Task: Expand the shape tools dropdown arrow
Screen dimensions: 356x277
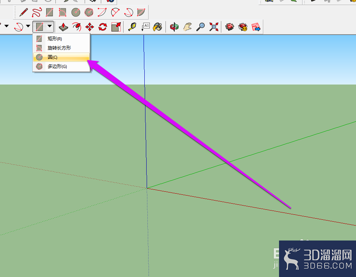Action: pyautogui.click(x=50, y=26)
